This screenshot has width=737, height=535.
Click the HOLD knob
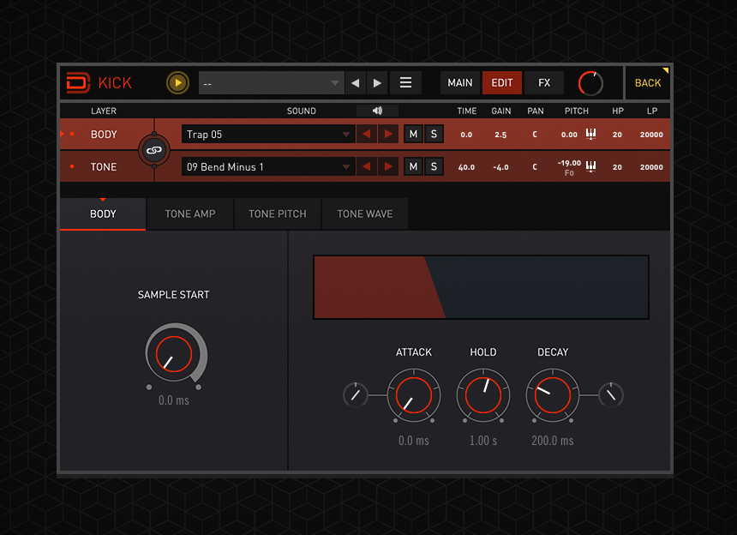(x=483, y=395)
